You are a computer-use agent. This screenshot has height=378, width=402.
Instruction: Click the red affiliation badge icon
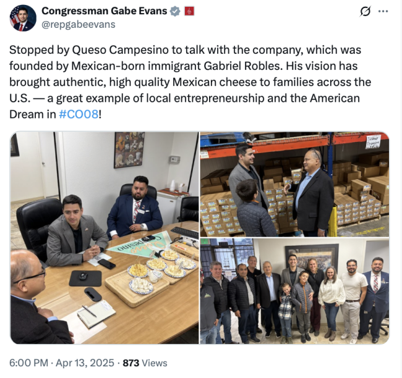point(189,11)
